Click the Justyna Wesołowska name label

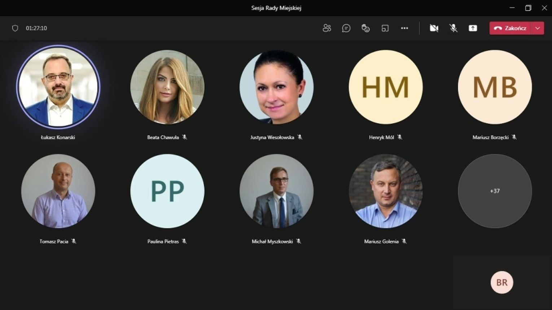pos(272,137)
